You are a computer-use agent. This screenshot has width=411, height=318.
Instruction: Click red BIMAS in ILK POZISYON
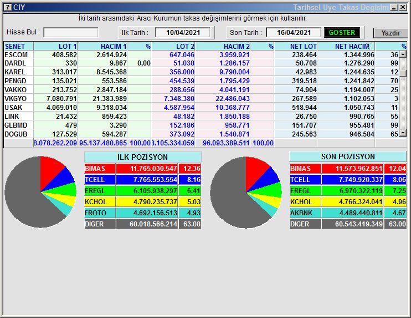100,169
